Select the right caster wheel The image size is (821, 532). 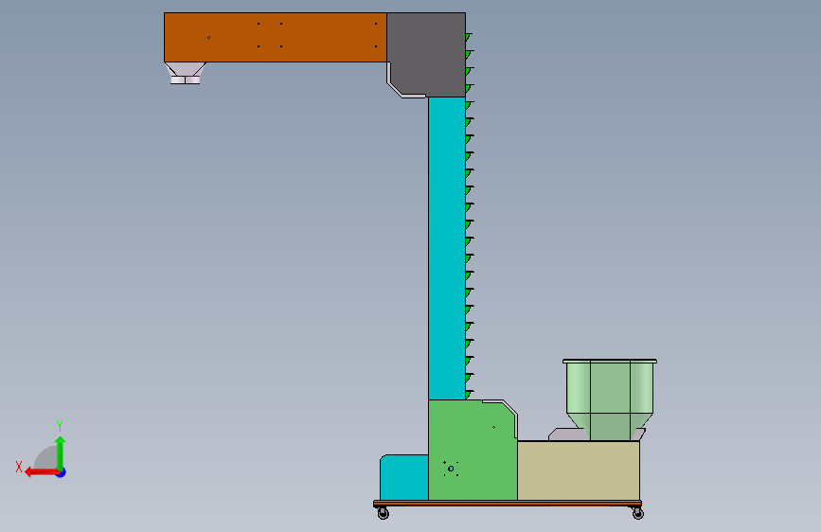pos(637,513)
